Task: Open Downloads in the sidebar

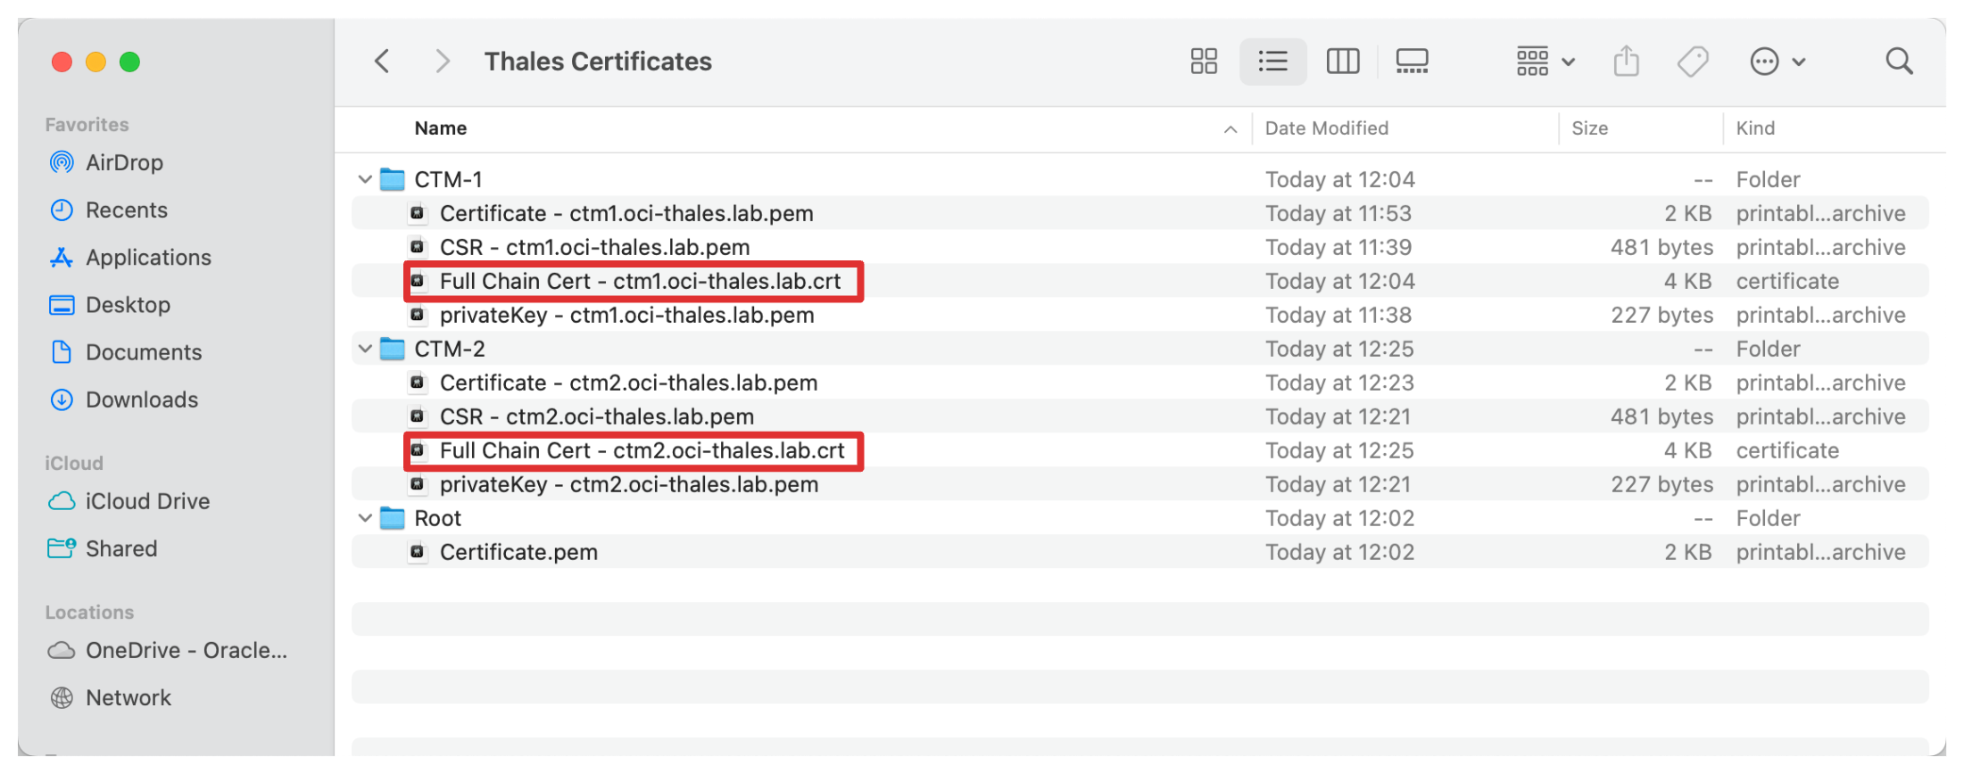Action: point(141,399)
